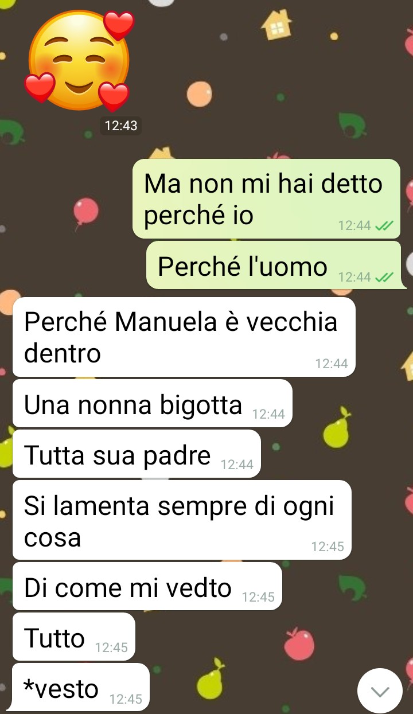
Task: Tap the red apple near the "Tutto" message
Action: [x=299, y=643]
